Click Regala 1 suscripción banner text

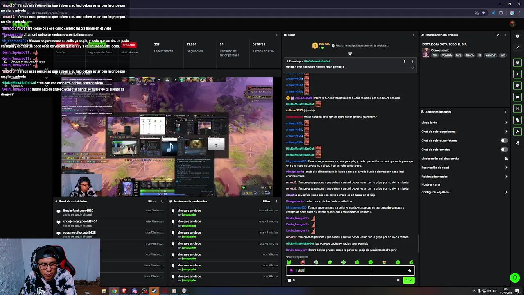362,46
